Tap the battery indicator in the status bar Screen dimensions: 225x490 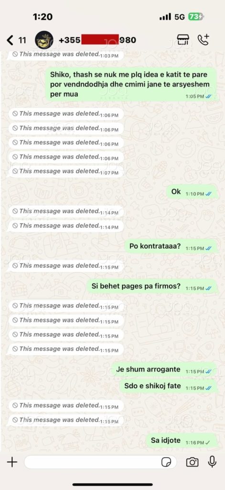point(196,17)
